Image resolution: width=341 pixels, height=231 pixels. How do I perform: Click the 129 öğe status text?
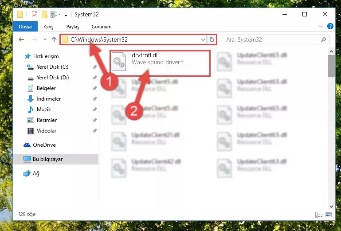(27, 214)
